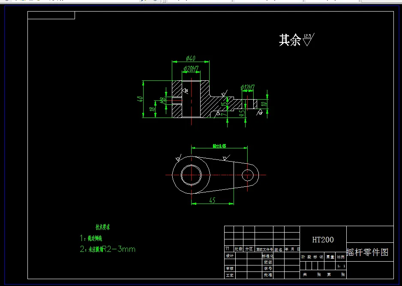Click the R2-3mm fillet requirement line
This screenshot has height=286, width=402.
108,249
